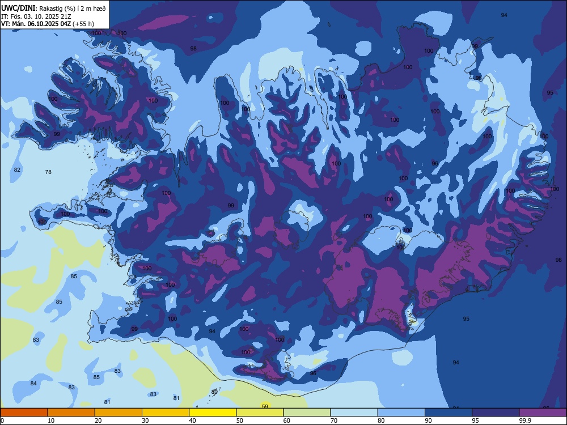Viewport: 567px width, 425px height.
Task: Click the map humidity value 78
Action: (x=48, y=172)
